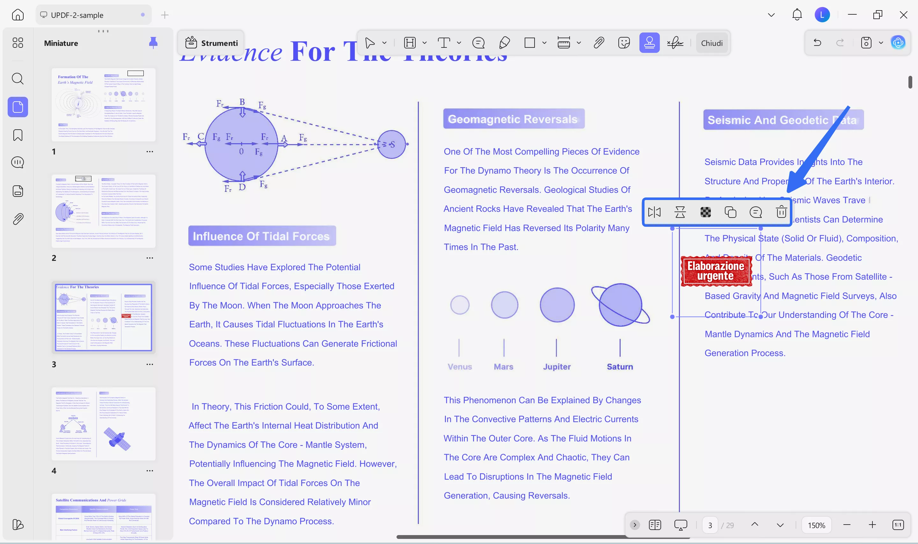Click the zoom in plus button

pyautogui.click(x=872, y=525)
